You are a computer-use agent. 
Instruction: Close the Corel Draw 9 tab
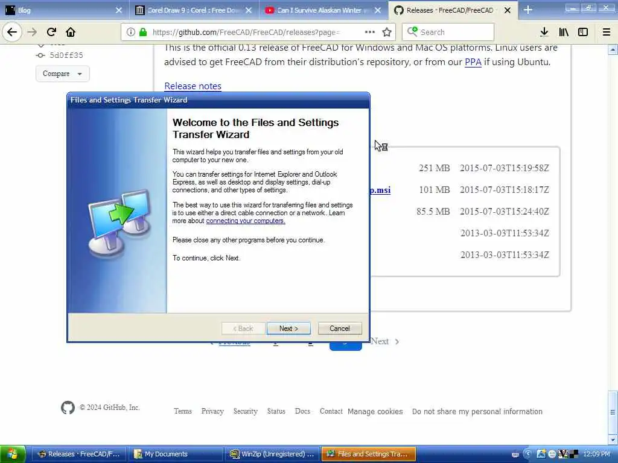pyautogui.click(x=248, y=10)
